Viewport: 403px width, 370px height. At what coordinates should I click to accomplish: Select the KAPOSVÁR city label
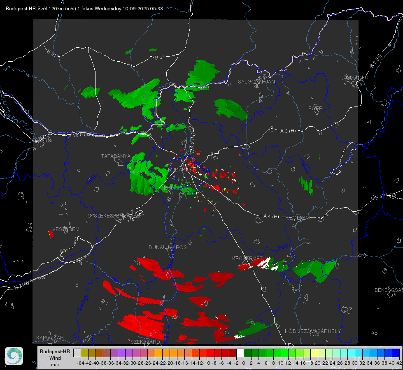(50, 338)
